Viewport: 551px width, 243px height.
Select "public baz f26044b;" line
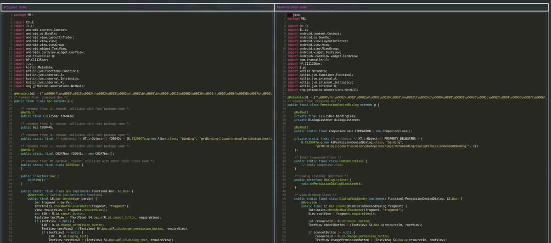(x=38, y=127)
